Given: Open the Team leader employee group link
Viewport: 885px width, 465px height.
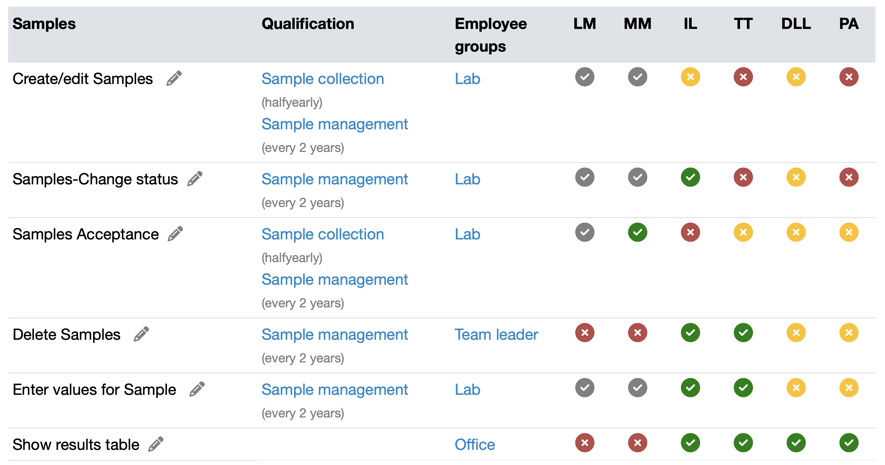Looking at the screenshot, I should 496,335.
